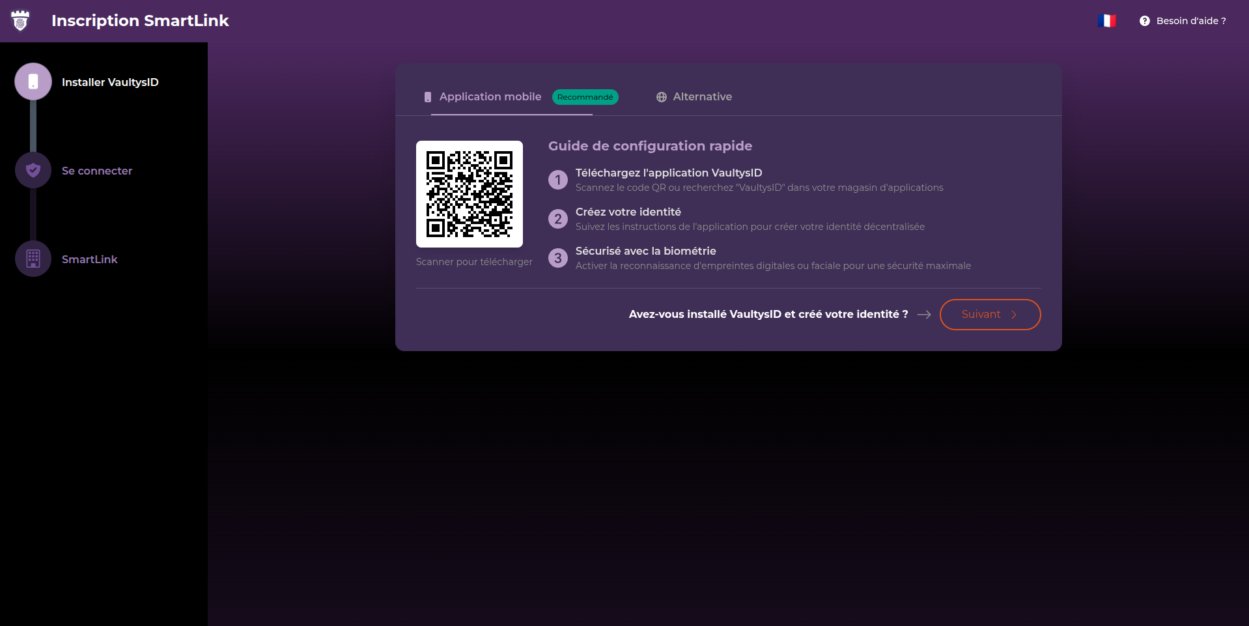Click the shield check icon for Se connecter
Screen dimensions: 1249x626
(x=33, y=169)
